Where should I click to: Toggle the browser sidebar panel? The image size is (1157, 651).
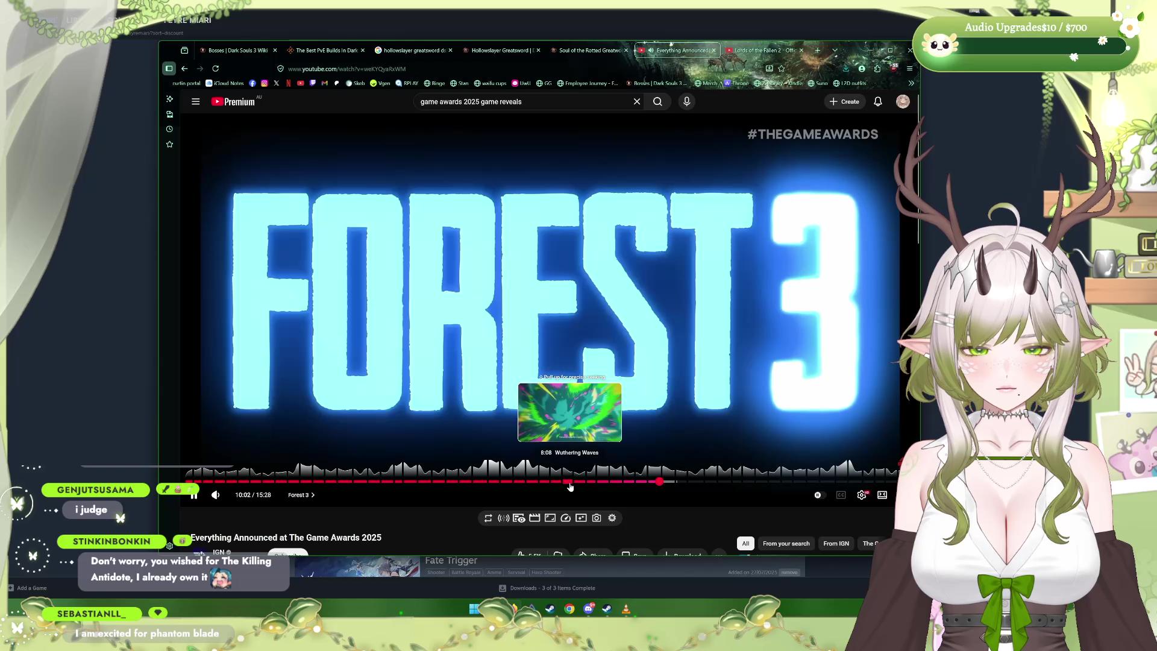(169, 69)
